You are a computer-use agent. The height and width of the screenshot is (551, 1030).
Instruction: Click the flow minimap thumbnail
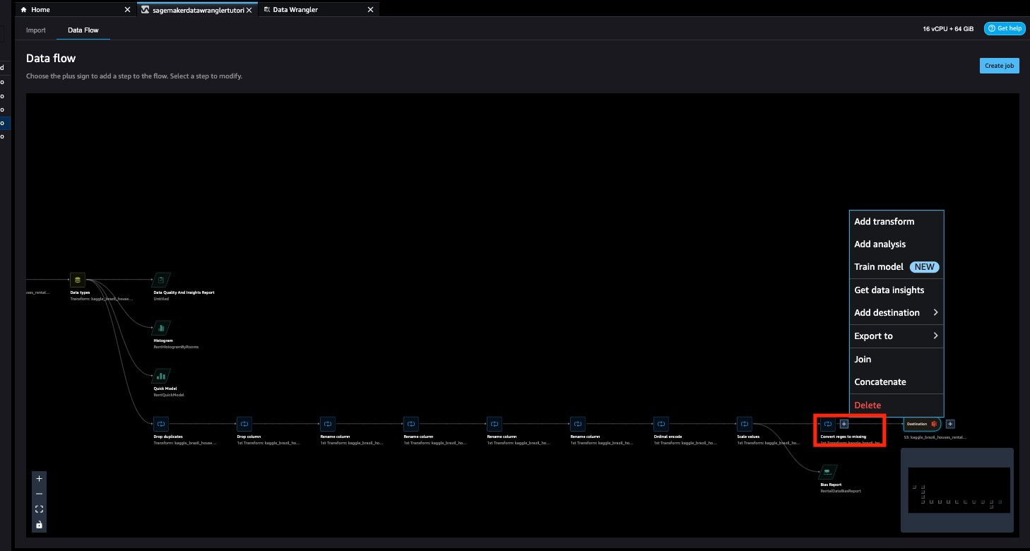957,490
